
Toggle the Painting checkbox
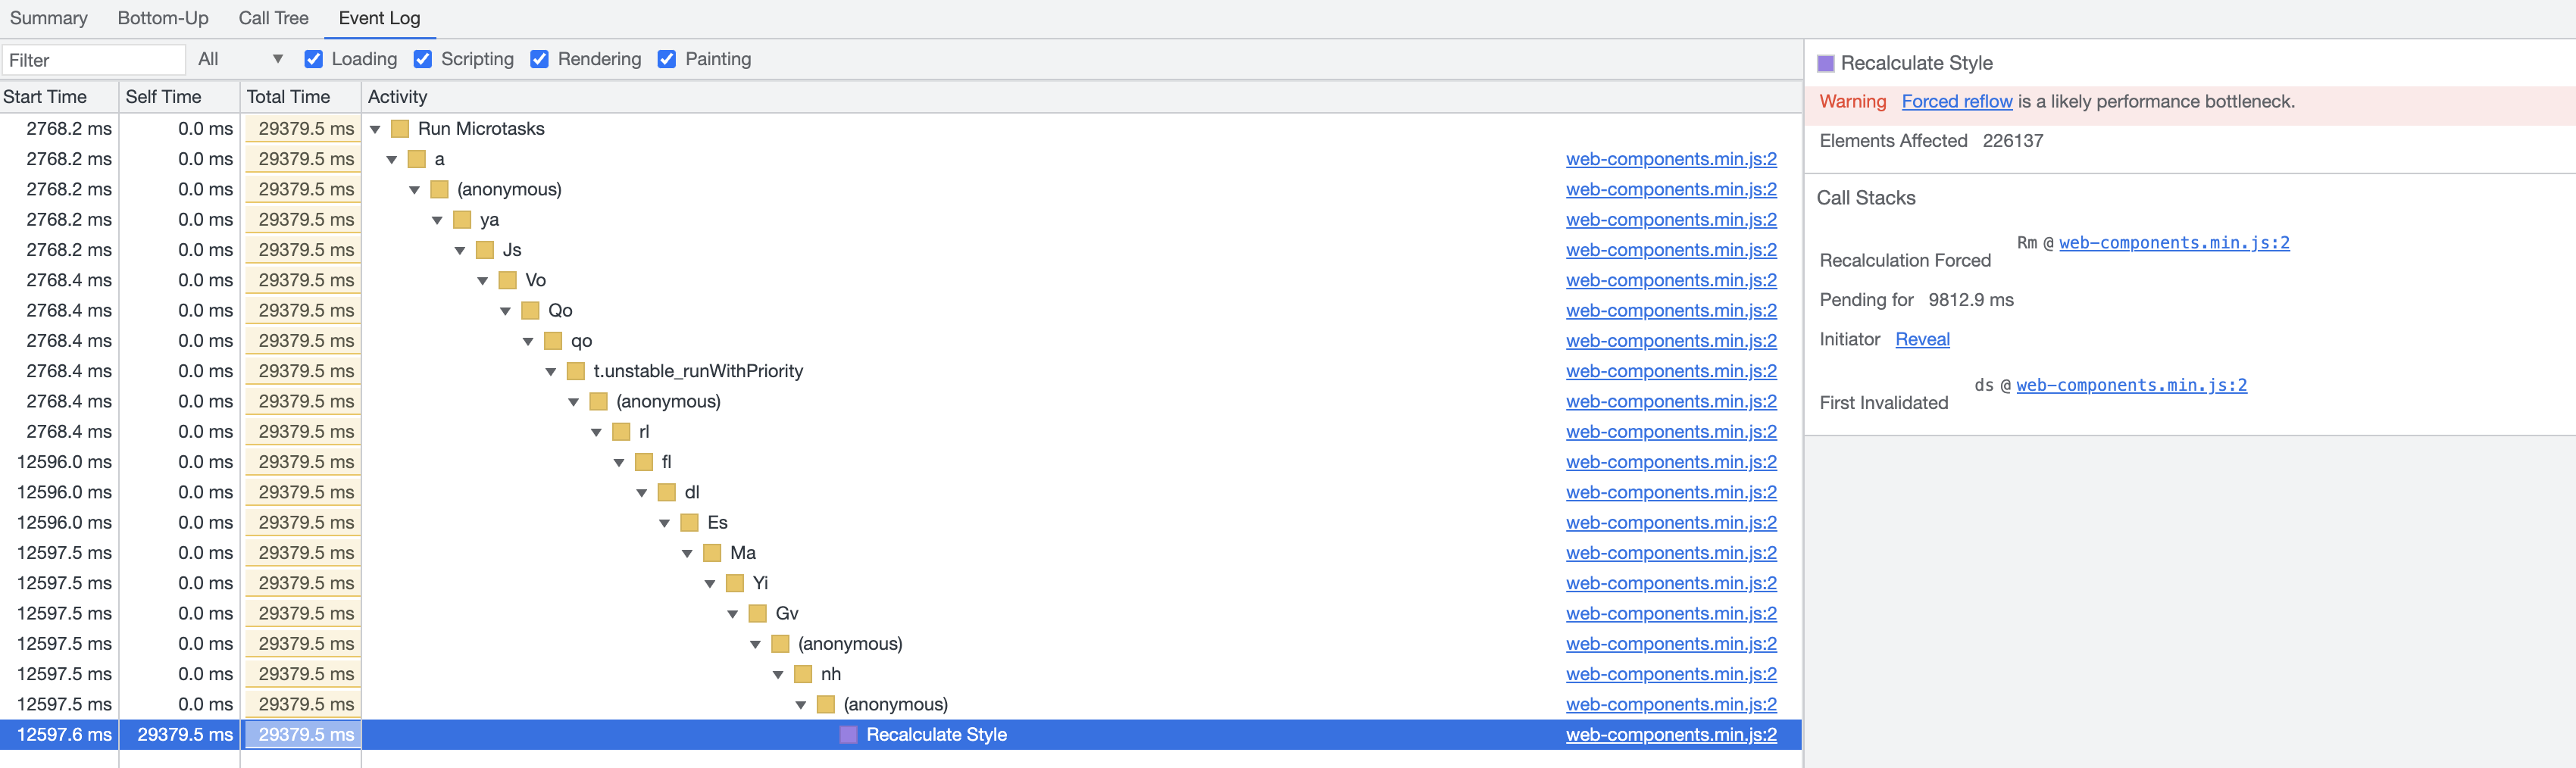(667, 59)
